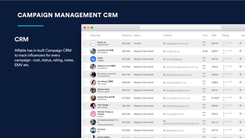
Task: Click the email icon for Shania Geiss
Action: click(164, 90)
